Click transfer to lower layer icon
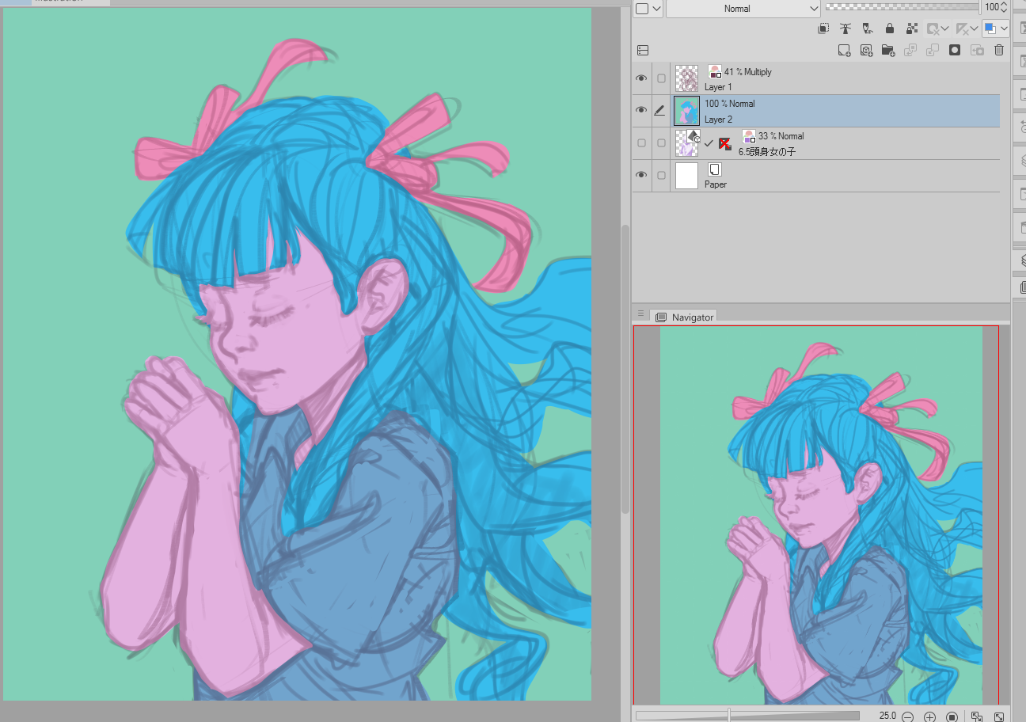1026x722 pixels. pos(910,50)
